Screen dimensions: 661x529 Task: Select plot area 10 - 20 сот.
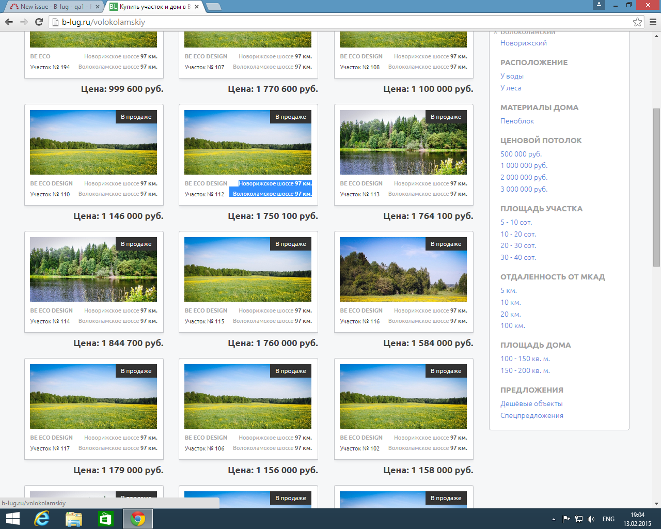518,234
